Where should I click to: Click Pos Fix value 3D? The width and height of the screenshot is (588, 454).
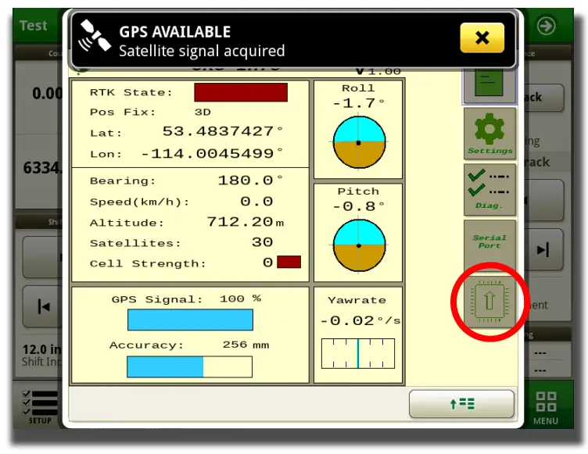(203, 112)
